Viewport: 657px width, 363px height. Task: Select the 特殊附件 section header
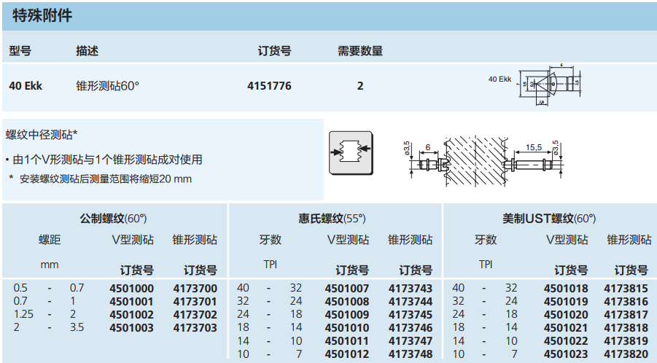coord(42,15)
